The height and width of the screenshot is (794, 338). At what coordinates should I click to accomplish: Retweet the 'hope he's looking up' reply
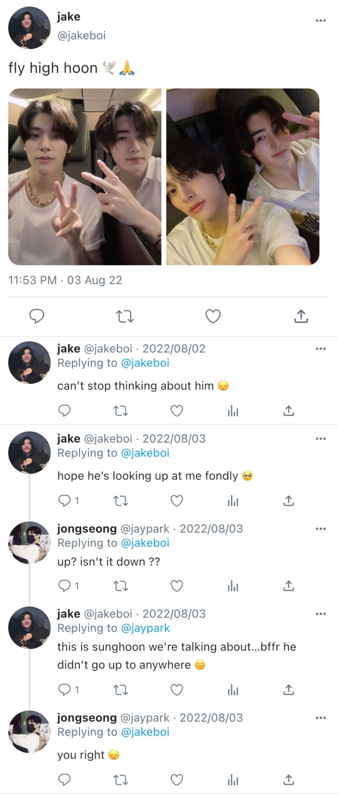tap(121, 501)
